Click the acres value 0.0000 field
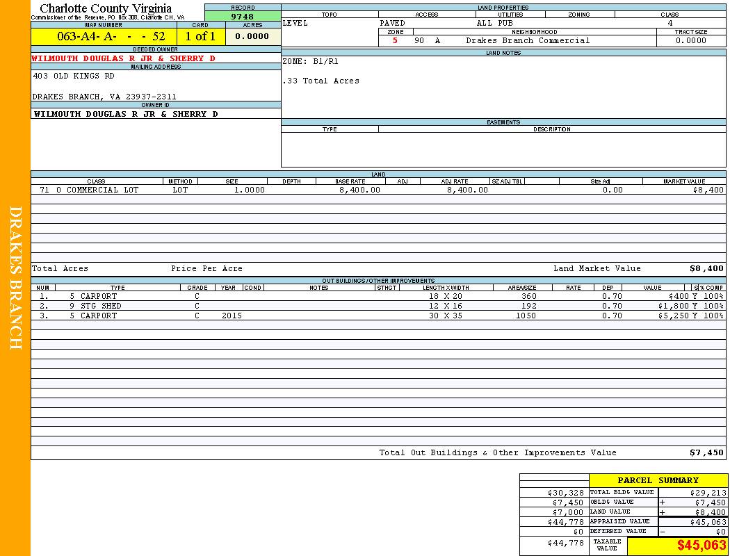730x556 pixels. pyautogui.click(x=252, y=37)
